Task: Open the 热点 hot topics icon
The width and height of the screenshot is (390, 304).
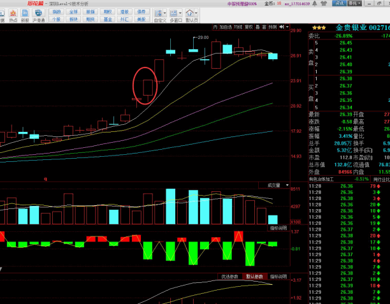Action: (x=13, y=15)
